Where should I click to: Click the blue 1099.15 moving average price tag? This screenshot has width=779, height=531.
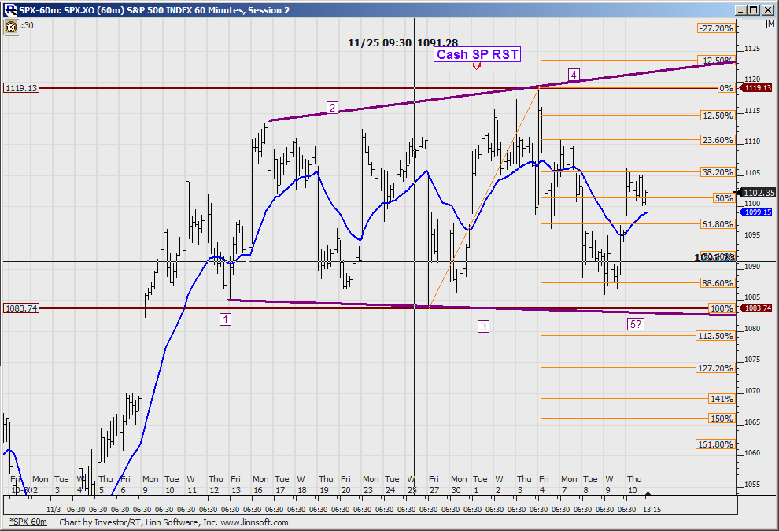(x=757, y=212)
